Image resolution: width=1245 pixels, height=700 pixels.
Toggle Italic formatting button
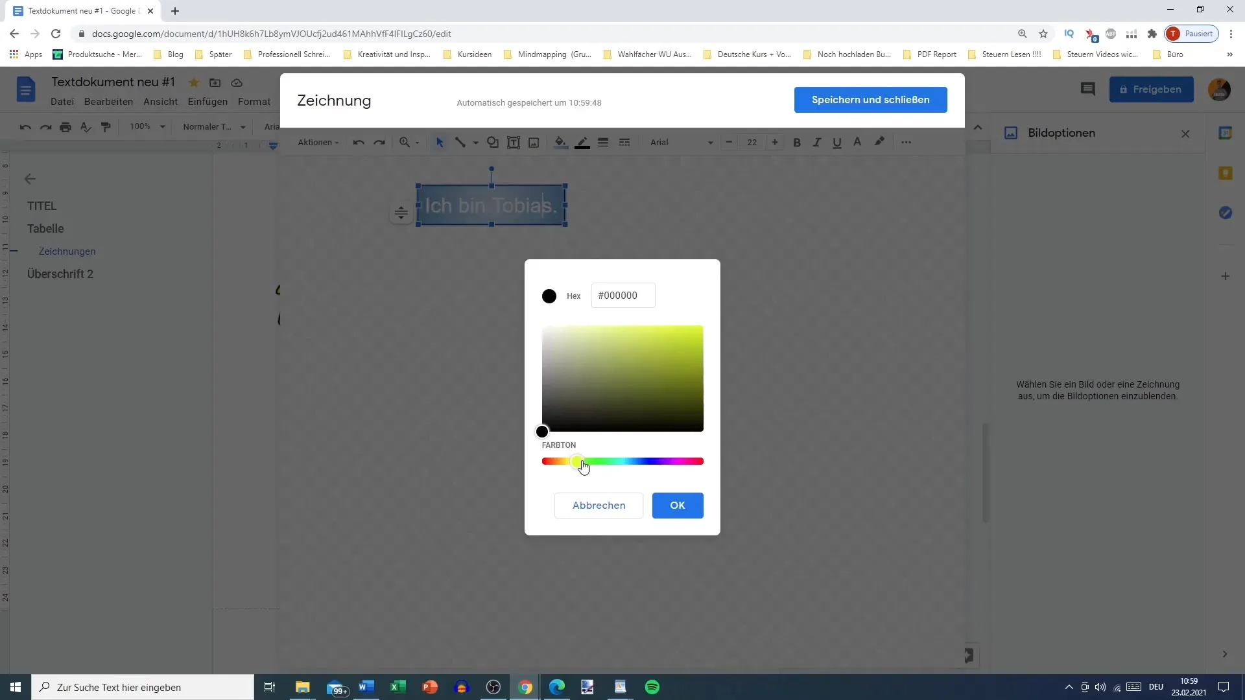click(818, 143)
